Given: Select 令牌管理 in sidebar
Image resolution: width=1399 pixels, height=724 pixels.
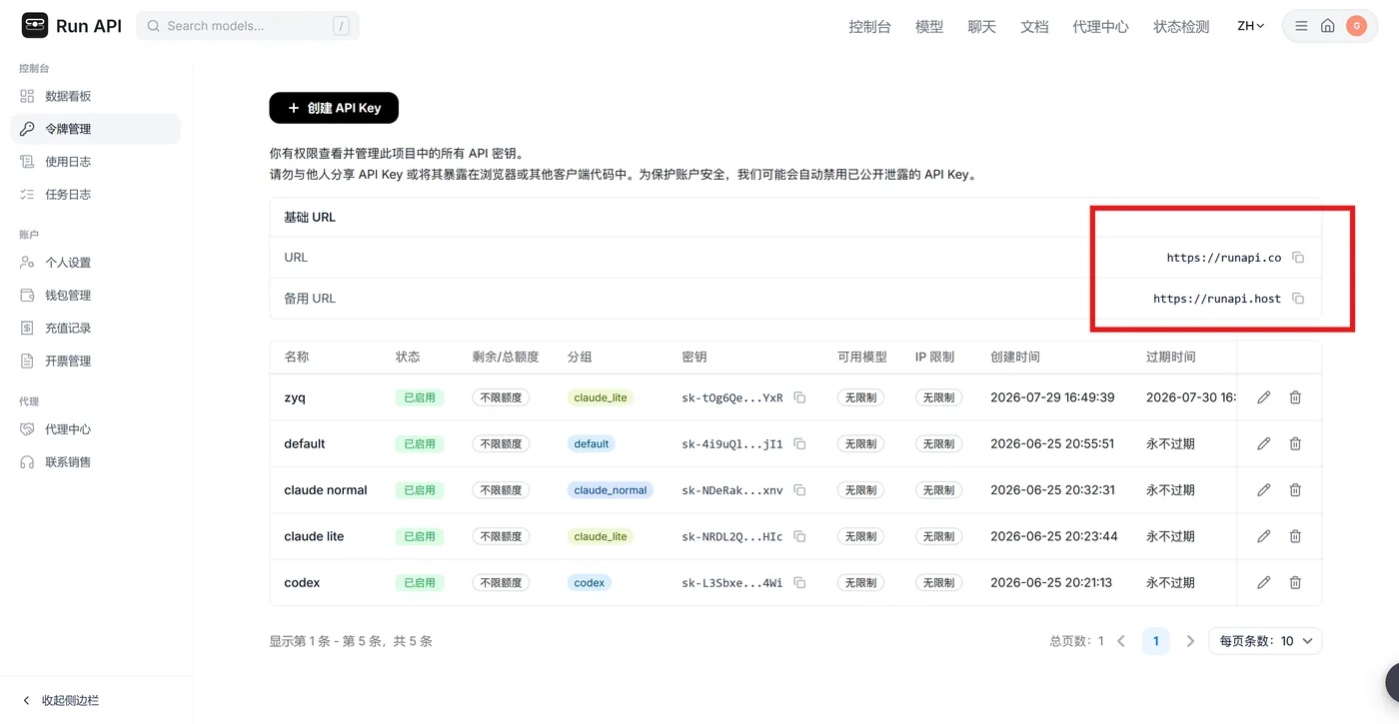Looking at the screenshot, I should [x=95, y=129].
